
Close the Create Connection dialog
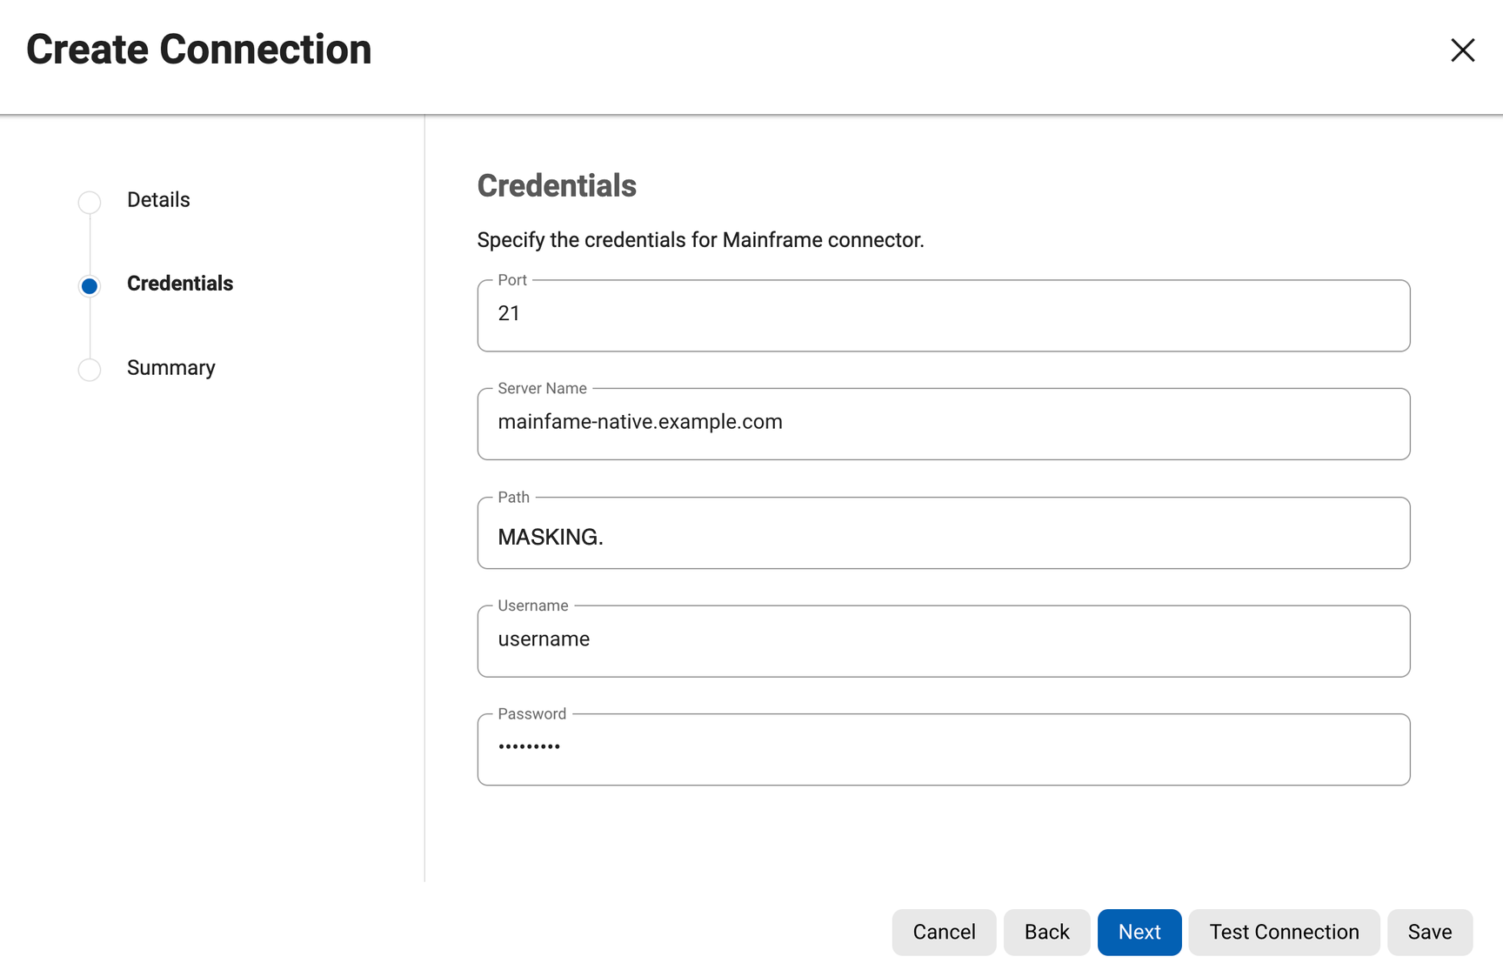point(1462,50)
